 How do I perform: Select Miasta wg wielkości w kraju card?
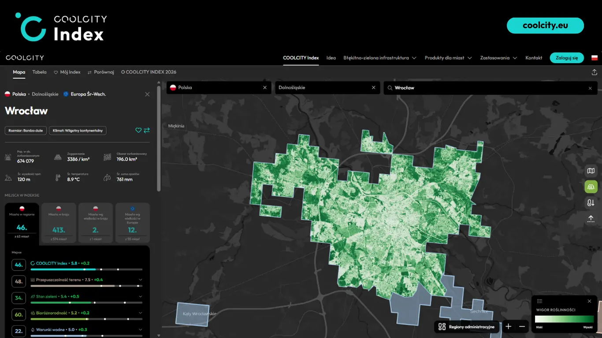tap(96, 223)
